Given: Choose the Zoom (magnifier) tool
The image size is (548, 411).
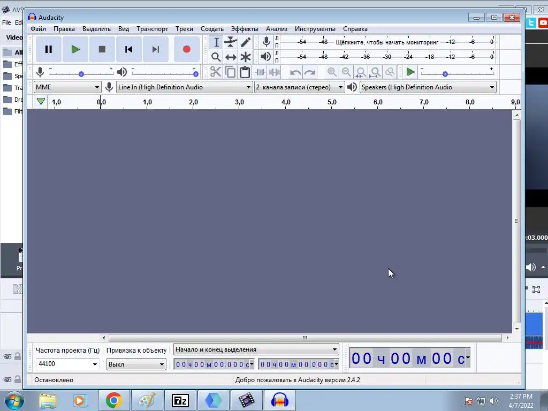Looking at the screenshot, I should [x=216, y=57].
